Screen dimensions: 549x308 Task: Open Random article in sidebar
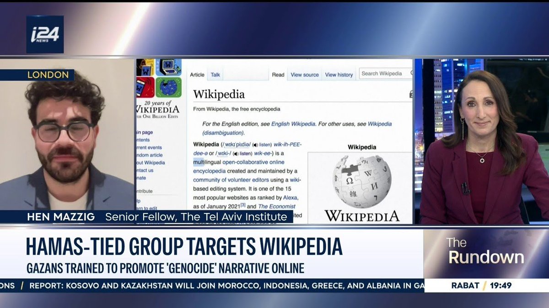point(151,155)
